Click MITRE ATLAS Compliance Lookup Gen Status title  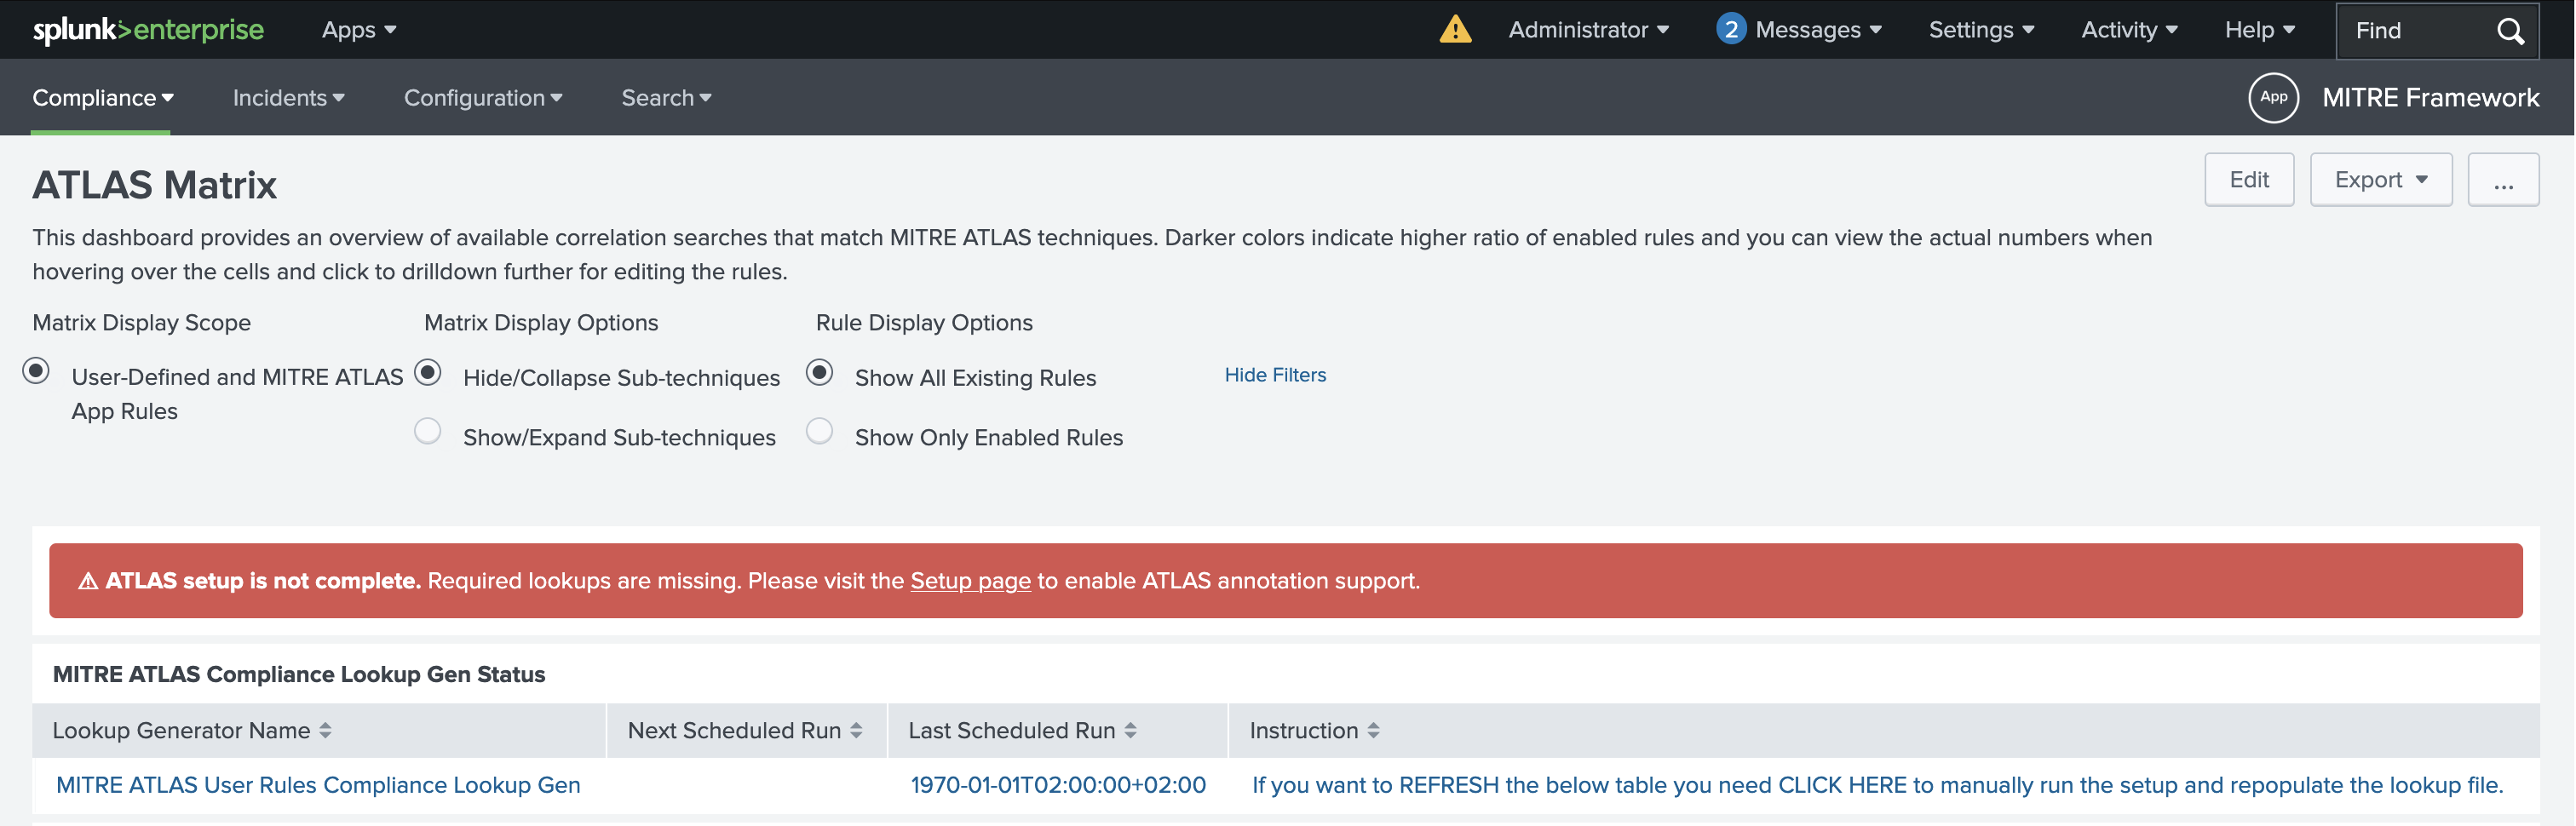(x=298, y=675)
